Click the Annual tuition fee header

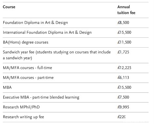[x=126, y=10]
